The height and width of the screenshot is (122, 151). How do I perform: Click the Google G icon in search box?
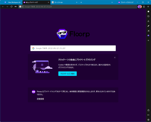coord(33,48)
